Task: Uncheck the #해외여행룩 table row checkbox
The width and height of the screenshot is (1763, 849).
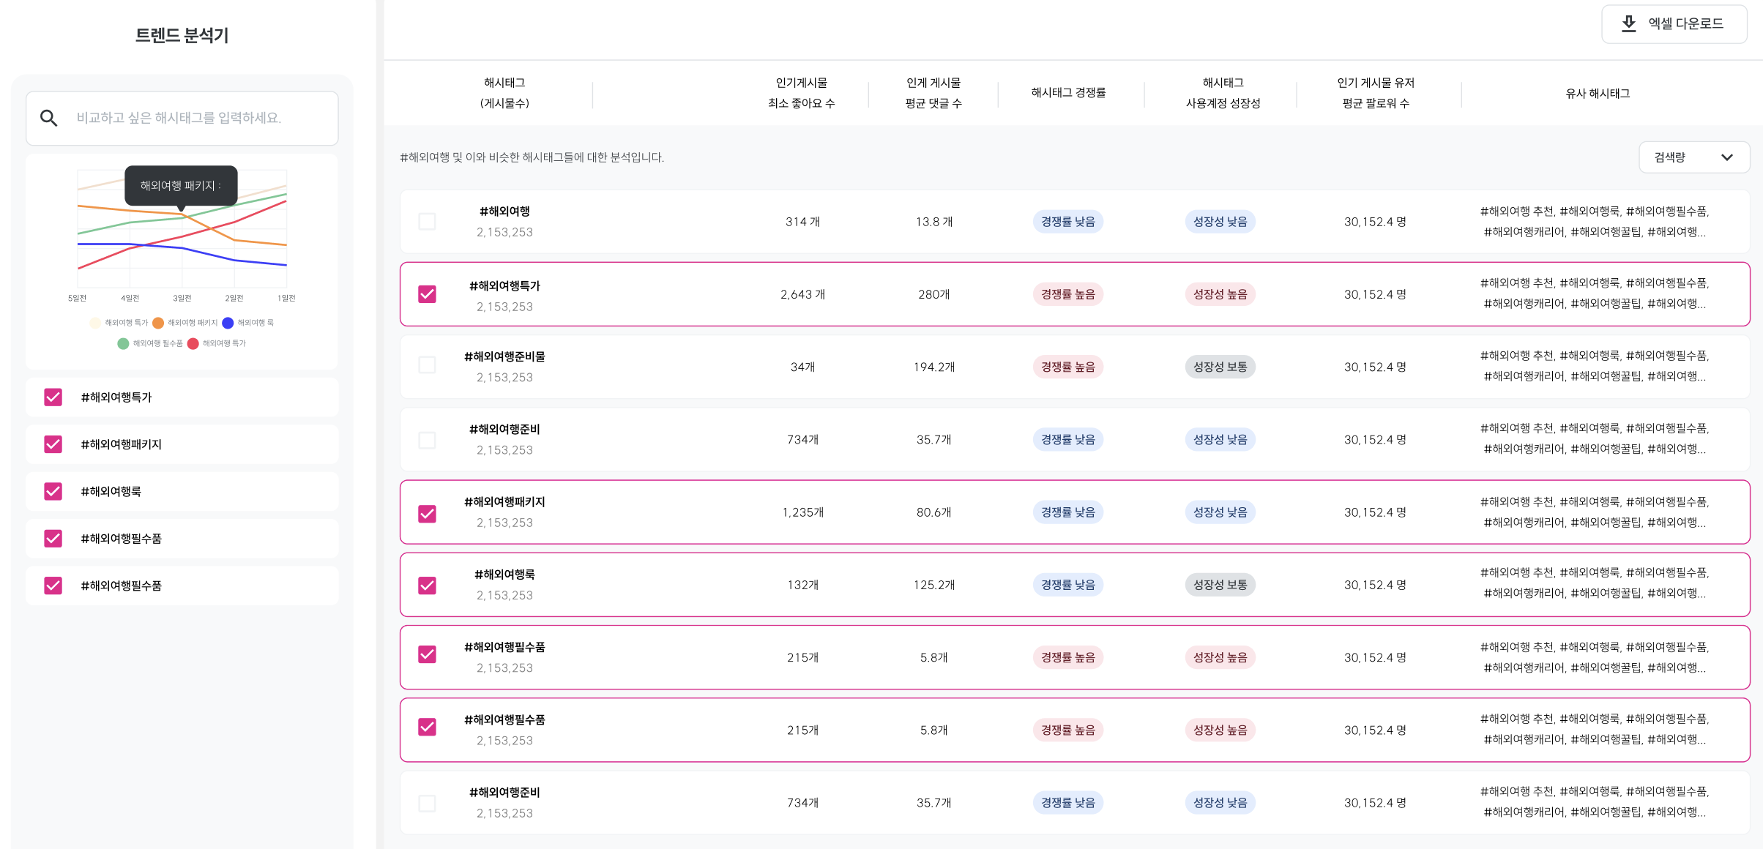Action: point(427,586)
